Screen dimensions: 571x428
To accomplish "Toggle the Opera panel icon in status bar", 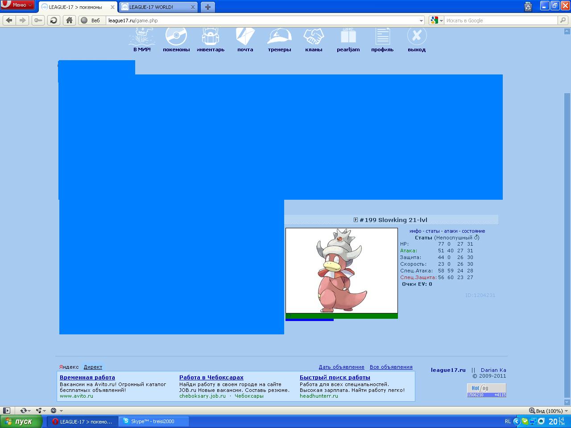I will click(6, 411).
